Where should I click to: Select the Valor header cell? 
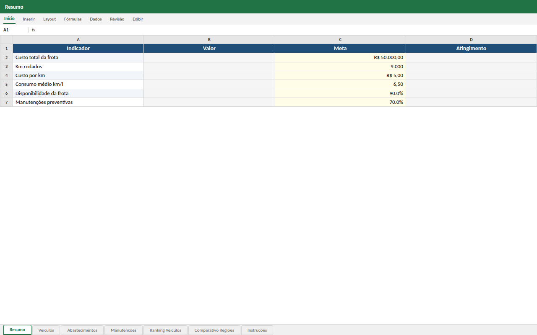[209, 49]
